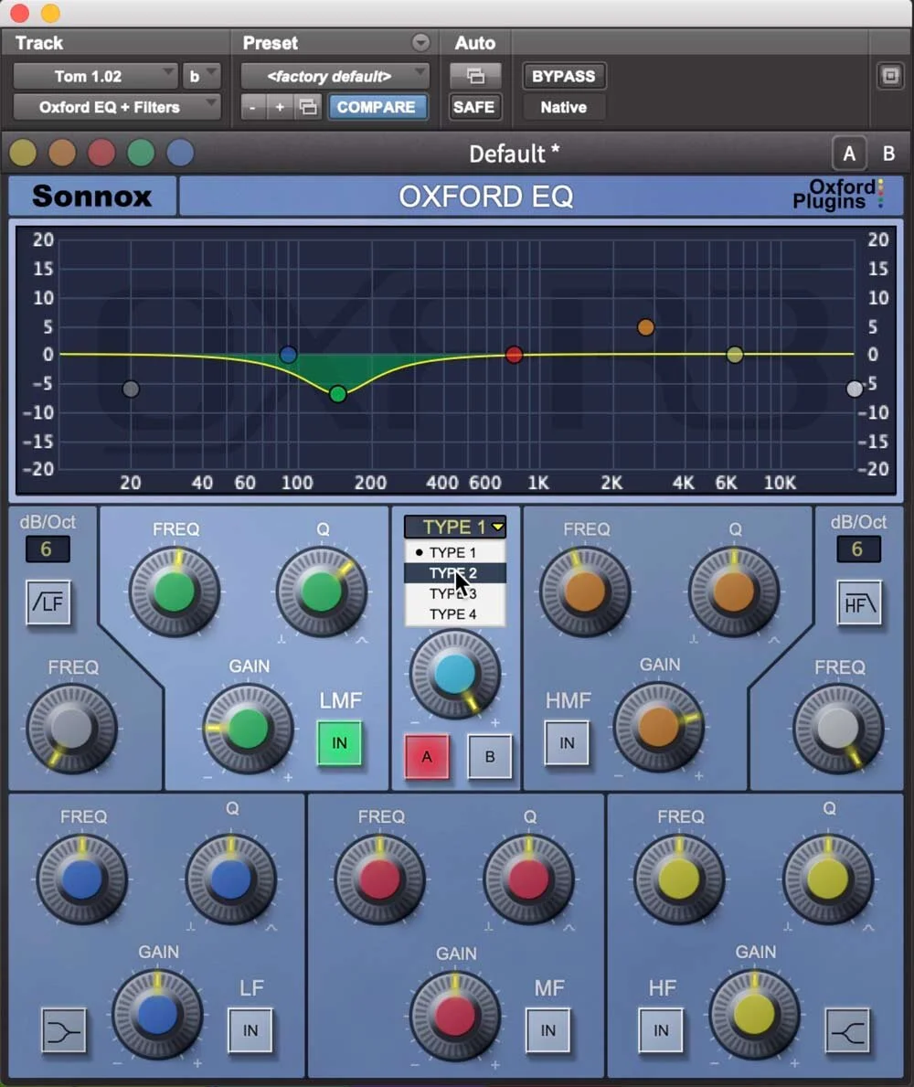Toggle the MF band IN button
The height and width of the screenshot is (1087, 914).
point(548,1031)
